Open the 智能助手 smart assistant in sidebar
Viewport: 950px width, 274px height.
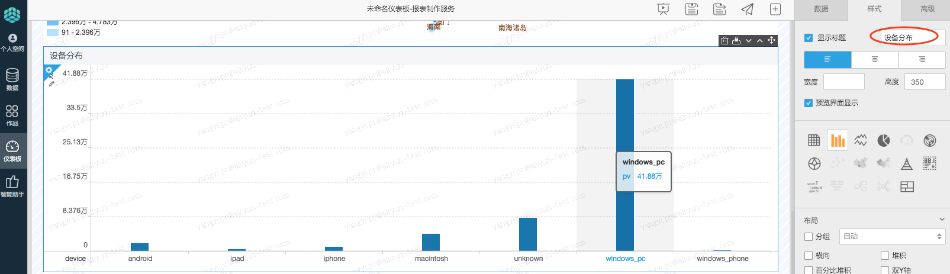pyautogui.click(x=12, y=186)
